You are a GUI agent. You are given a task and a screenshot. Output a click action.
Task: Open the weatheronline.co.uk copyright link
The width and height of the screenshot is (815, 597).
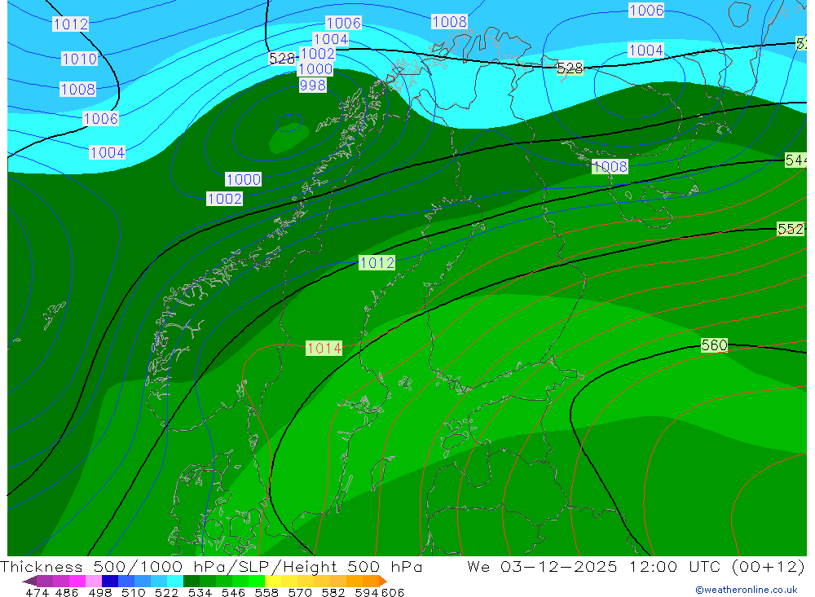point(746,590)
